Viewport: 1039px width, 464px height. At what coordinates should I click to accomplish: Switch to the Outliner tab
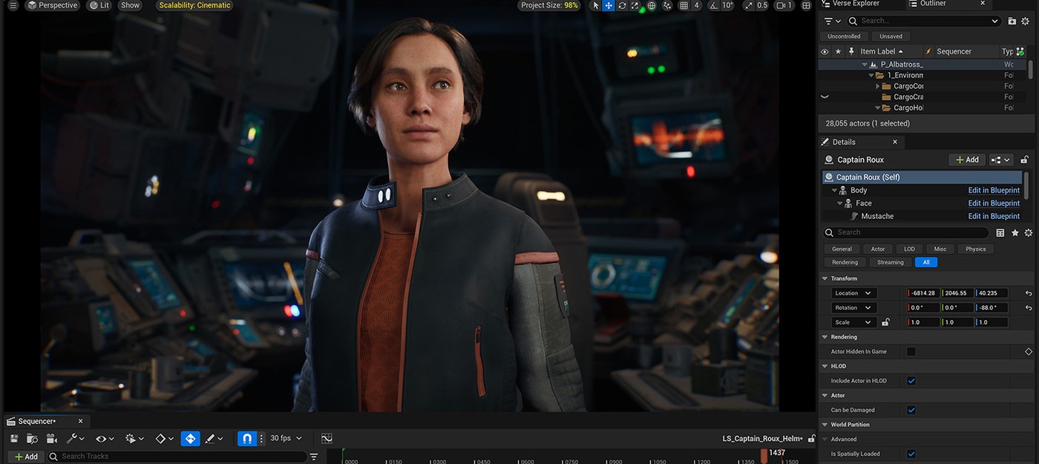pyautogui.click(x=933, y=4)
